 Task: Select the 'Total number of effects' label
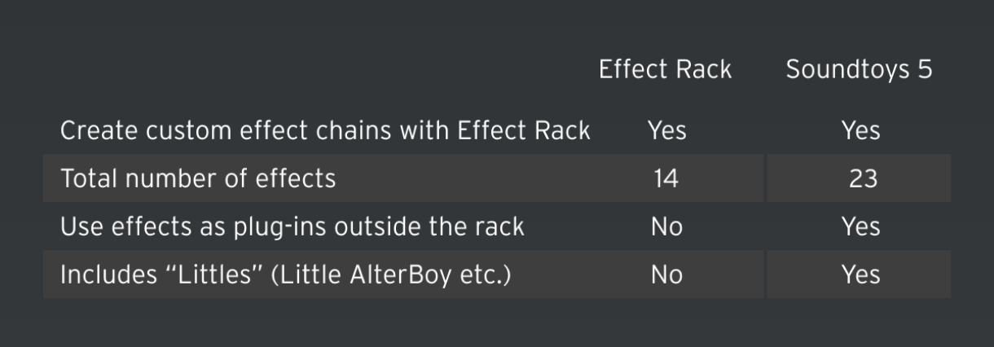[x=198, y=178]
